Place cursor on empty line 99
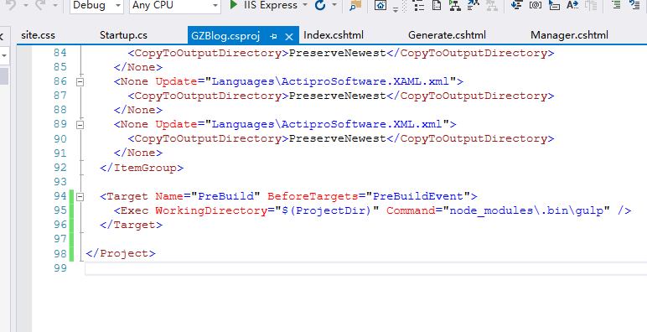Image resolution: width=647 pixels, height=332 pixels. click(x=365, y=268)
